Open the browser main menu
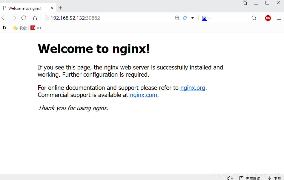The height and width of the screenshot is (180, 284). 279,18
